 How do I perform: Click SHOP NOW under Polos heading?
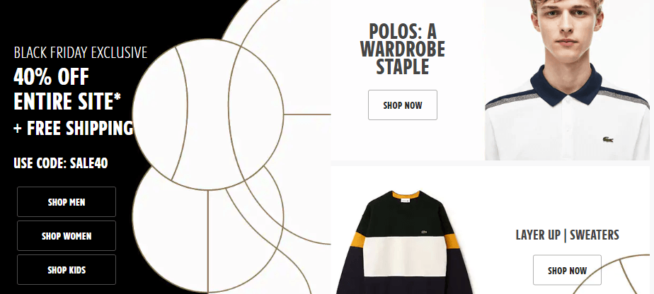point(403,105)
